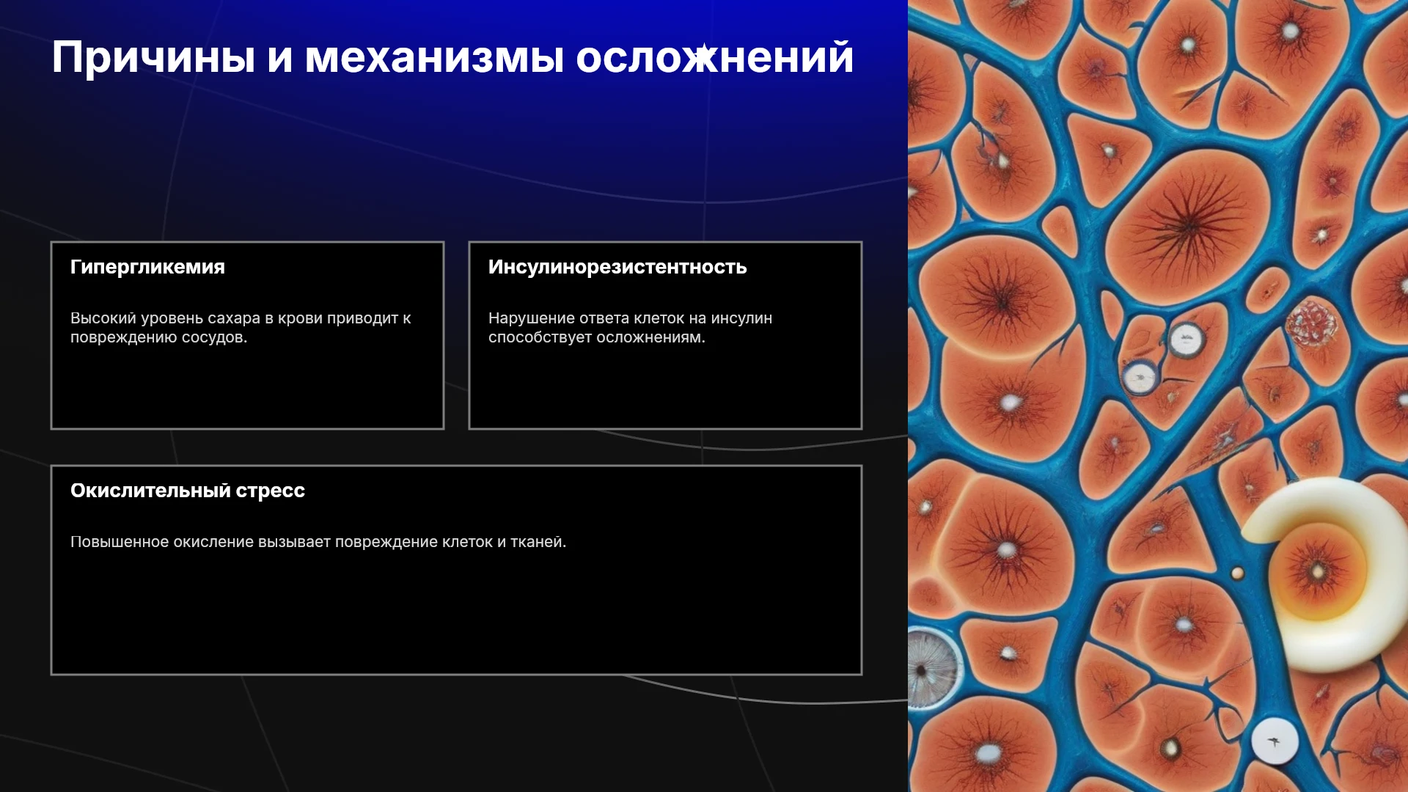This screenshot has width=1408, height=792.
Task: Click the small white circle at bottom of illustration
Action: pyautogui.click(x=1275, y=741)
